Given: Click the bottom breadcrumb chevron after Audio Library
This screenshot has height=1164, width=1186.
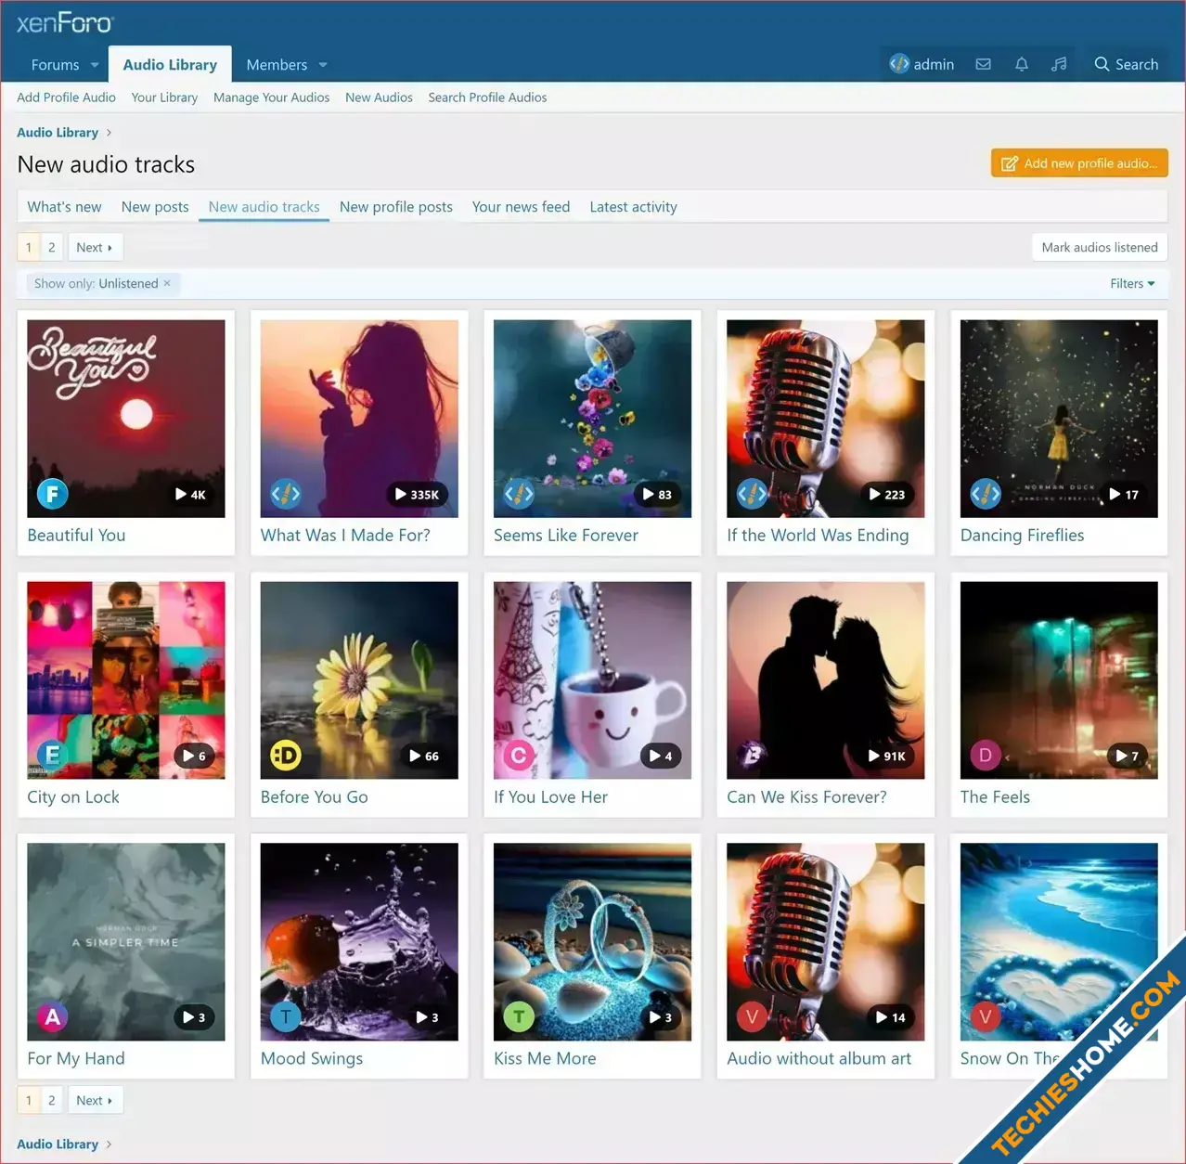Looking at the screenshot, I should coord(109,1145).
